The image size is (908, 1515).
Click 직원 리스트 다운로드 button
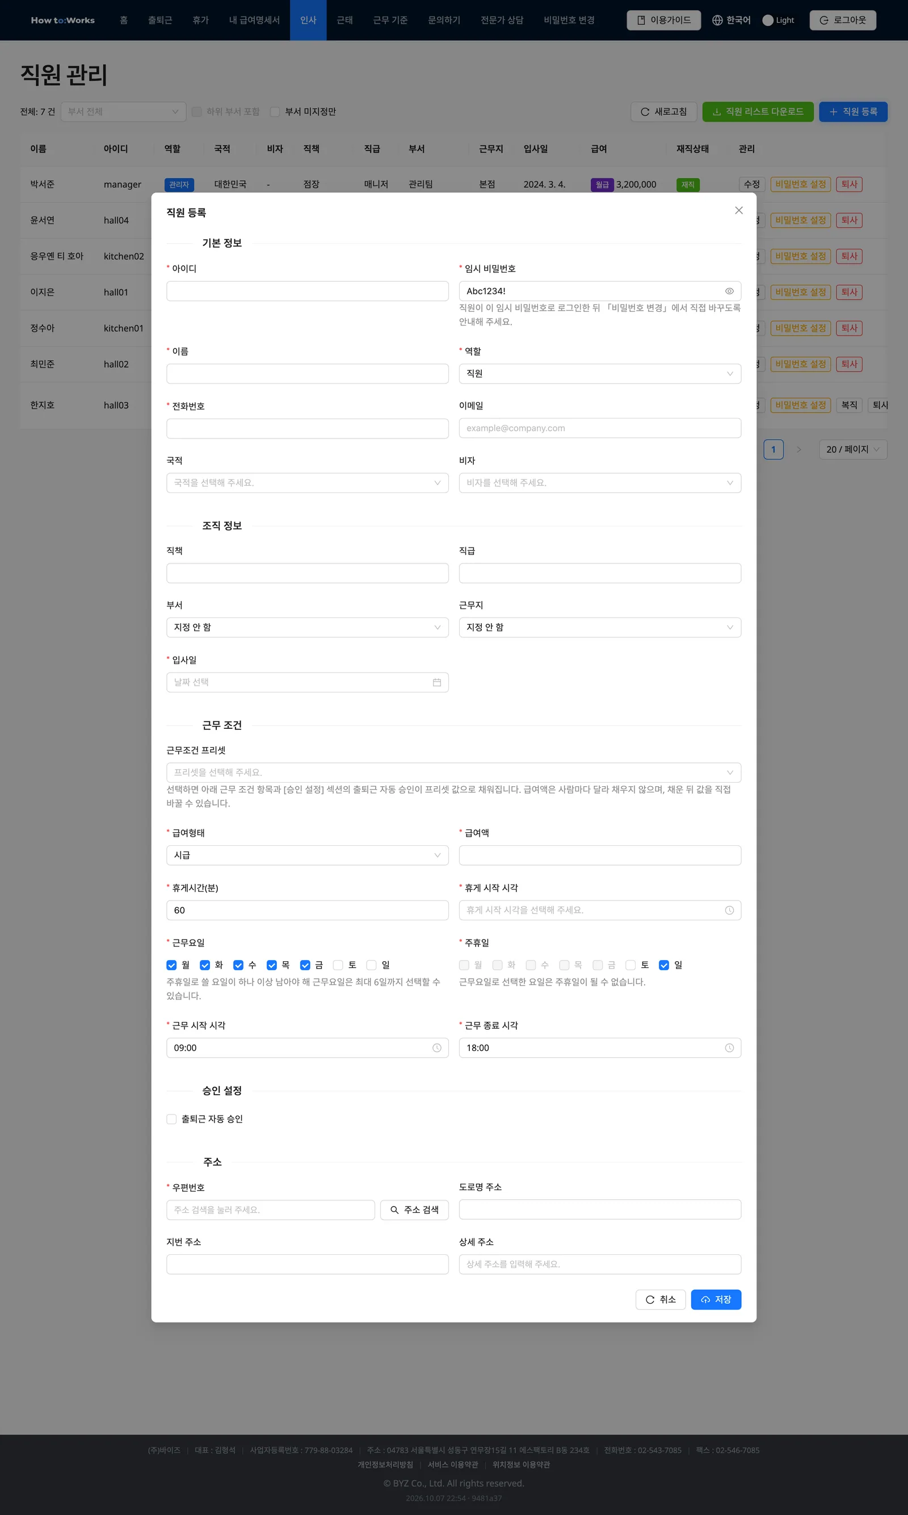click(758, 111)
